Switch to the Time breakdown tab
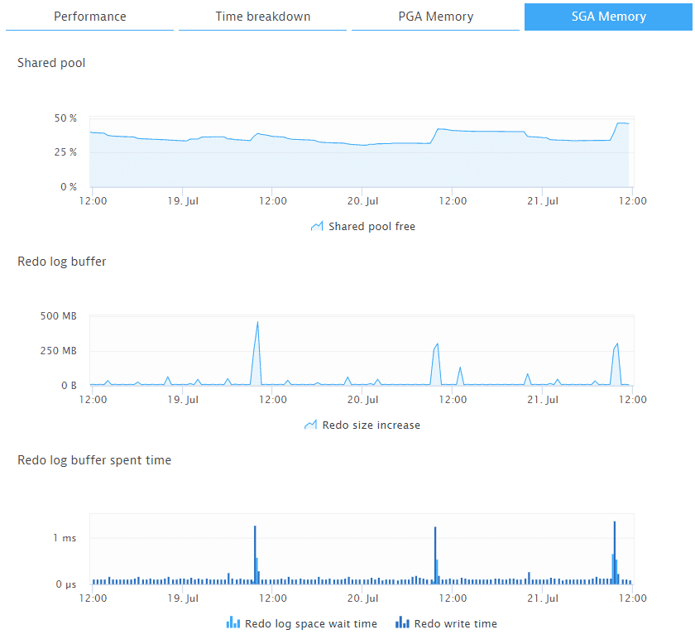This screenshot has height=644, width=695. tap(263, 17)
